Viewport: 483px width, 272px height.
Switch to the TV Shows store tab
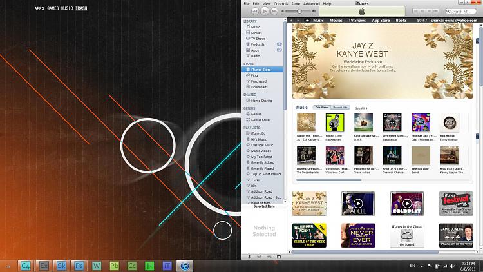(x=357, y=21)
